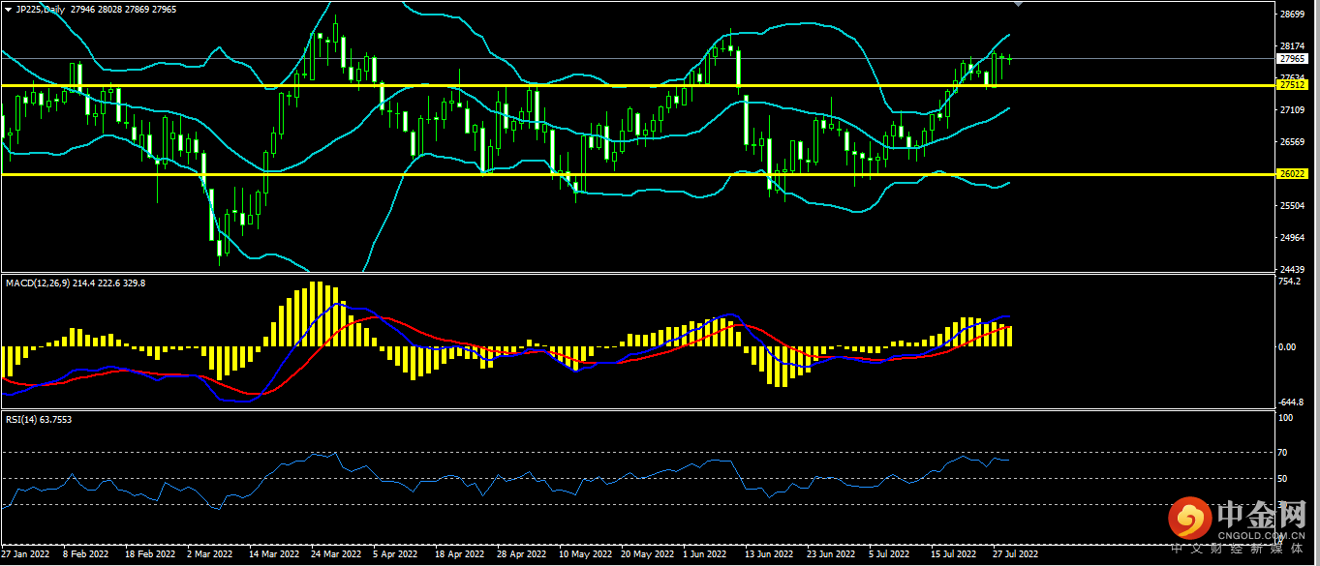Click the MACD 0.00 scale label

point(1288,346)
